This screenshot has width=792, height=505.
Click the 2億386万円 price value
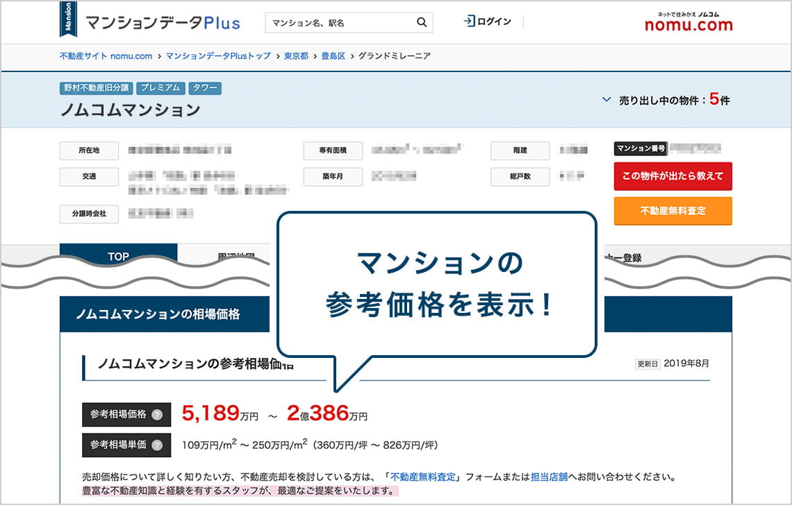[327, 413]
